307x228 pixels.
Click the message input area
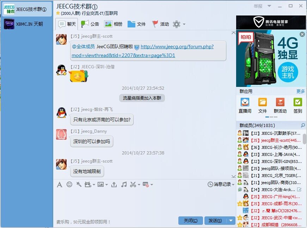click(145, 202)
